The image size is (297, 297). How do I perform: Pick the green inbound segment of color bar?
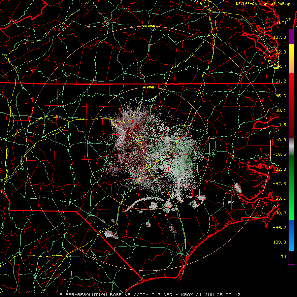(x=291, y=187)
